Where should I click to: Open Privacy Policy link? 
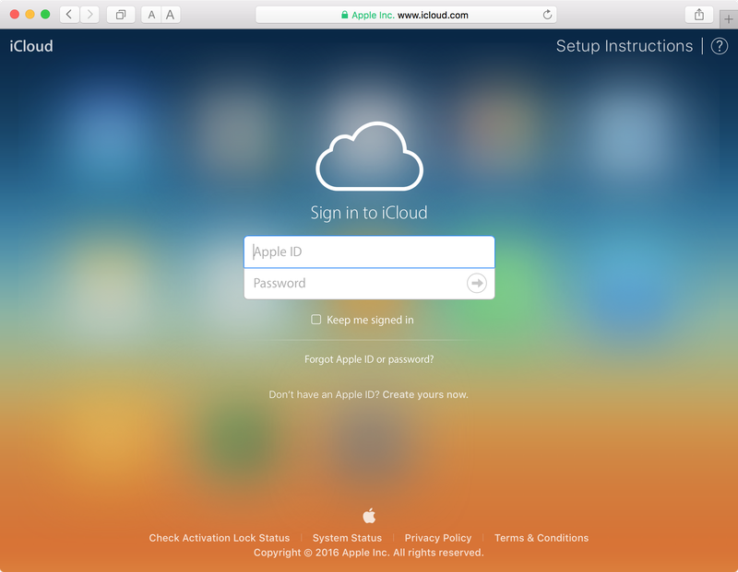pos(437,538)
